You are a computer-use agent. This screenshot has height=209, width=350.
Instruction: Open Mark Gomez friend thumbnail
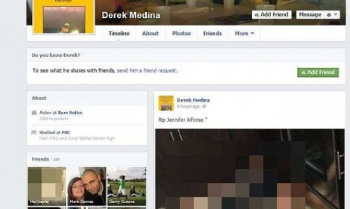click(87, 186)
